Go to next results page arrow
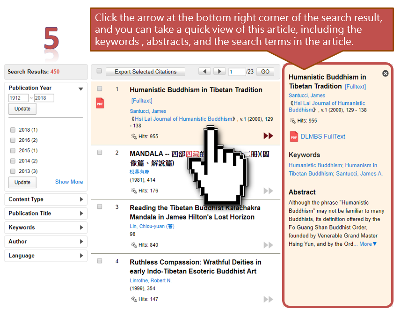Image resolution: width=401 pixels, height=317 pixels. pyautogui.click(x=219, y=72)
